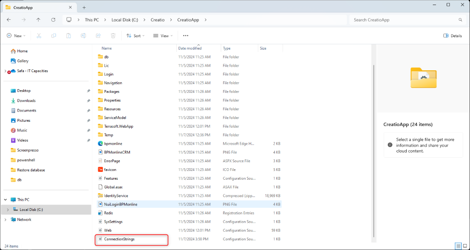
Task: Sort by the Size column header
Action: (x=263, y=48)
